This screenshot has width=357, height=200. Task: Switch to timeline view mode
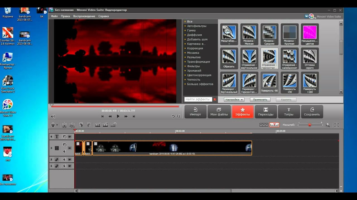pos(274,125)
